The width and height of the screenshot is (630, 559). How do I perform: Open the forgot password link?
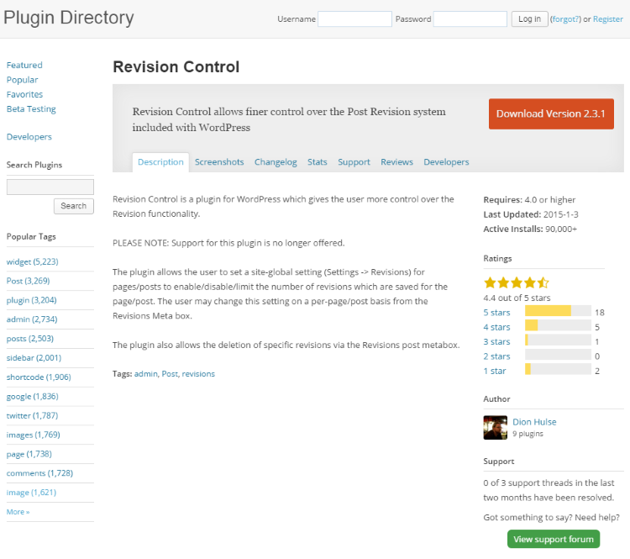565,18
